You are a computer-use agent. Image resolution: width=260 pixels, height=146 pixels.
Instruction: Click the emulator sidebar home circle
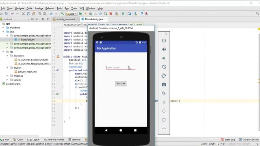click(164, 111)
